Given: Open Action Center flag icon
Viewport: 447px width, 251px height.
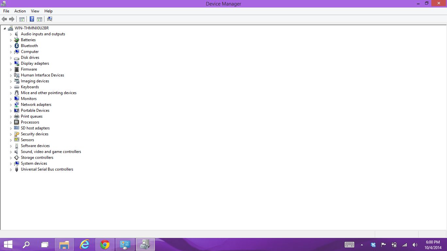Looking at the screenshot, I should pos(384,244).
